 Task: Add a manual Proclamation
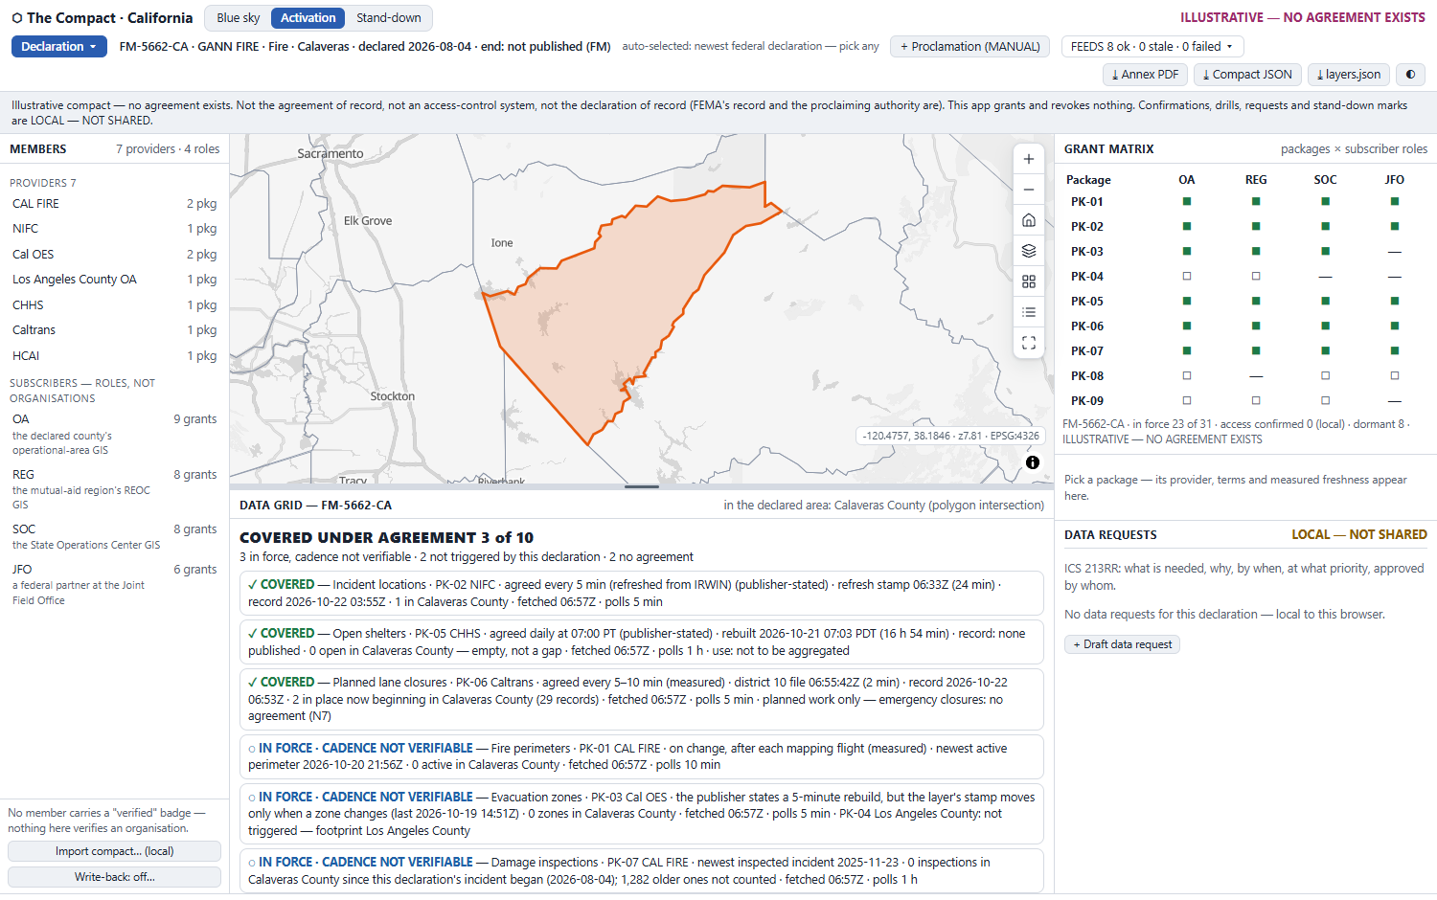click(x=970, y=47)
